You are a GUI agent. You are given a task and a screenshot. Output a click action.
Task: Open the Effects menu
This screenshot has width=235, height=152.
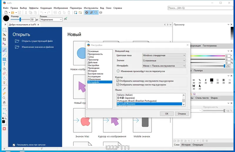coord(33,8)
